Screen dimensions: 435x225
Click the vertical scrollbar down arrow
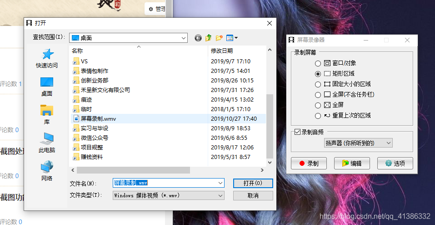pyautogui.click(x=270, y=163)
